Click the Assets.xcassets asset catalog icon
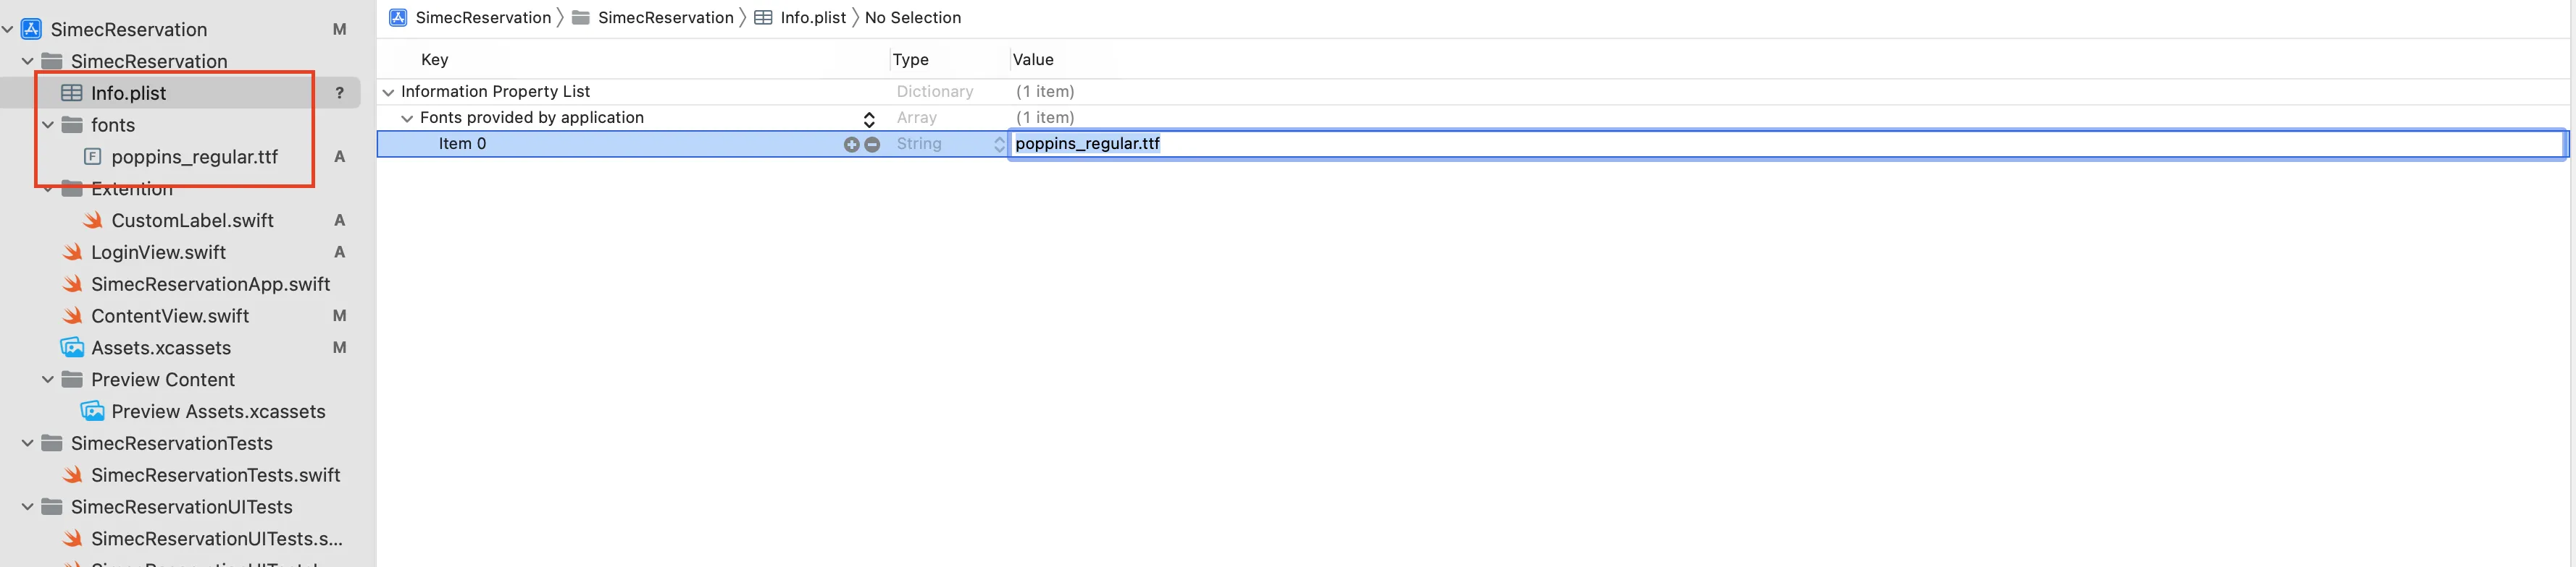The height and width of the screenshot is (567, 2576). [72, 347]
